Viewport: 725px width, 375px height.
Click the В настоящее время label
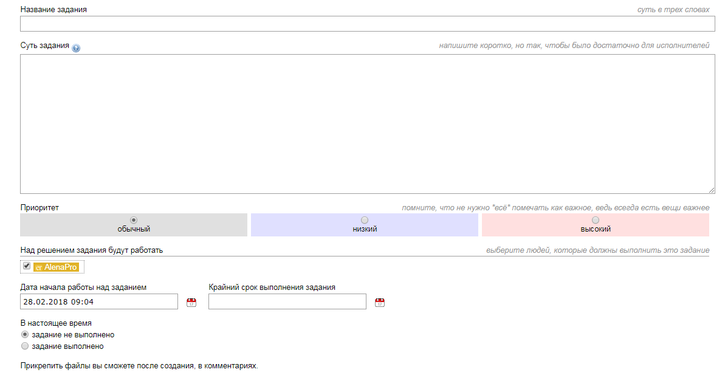(x=56, y=323)
